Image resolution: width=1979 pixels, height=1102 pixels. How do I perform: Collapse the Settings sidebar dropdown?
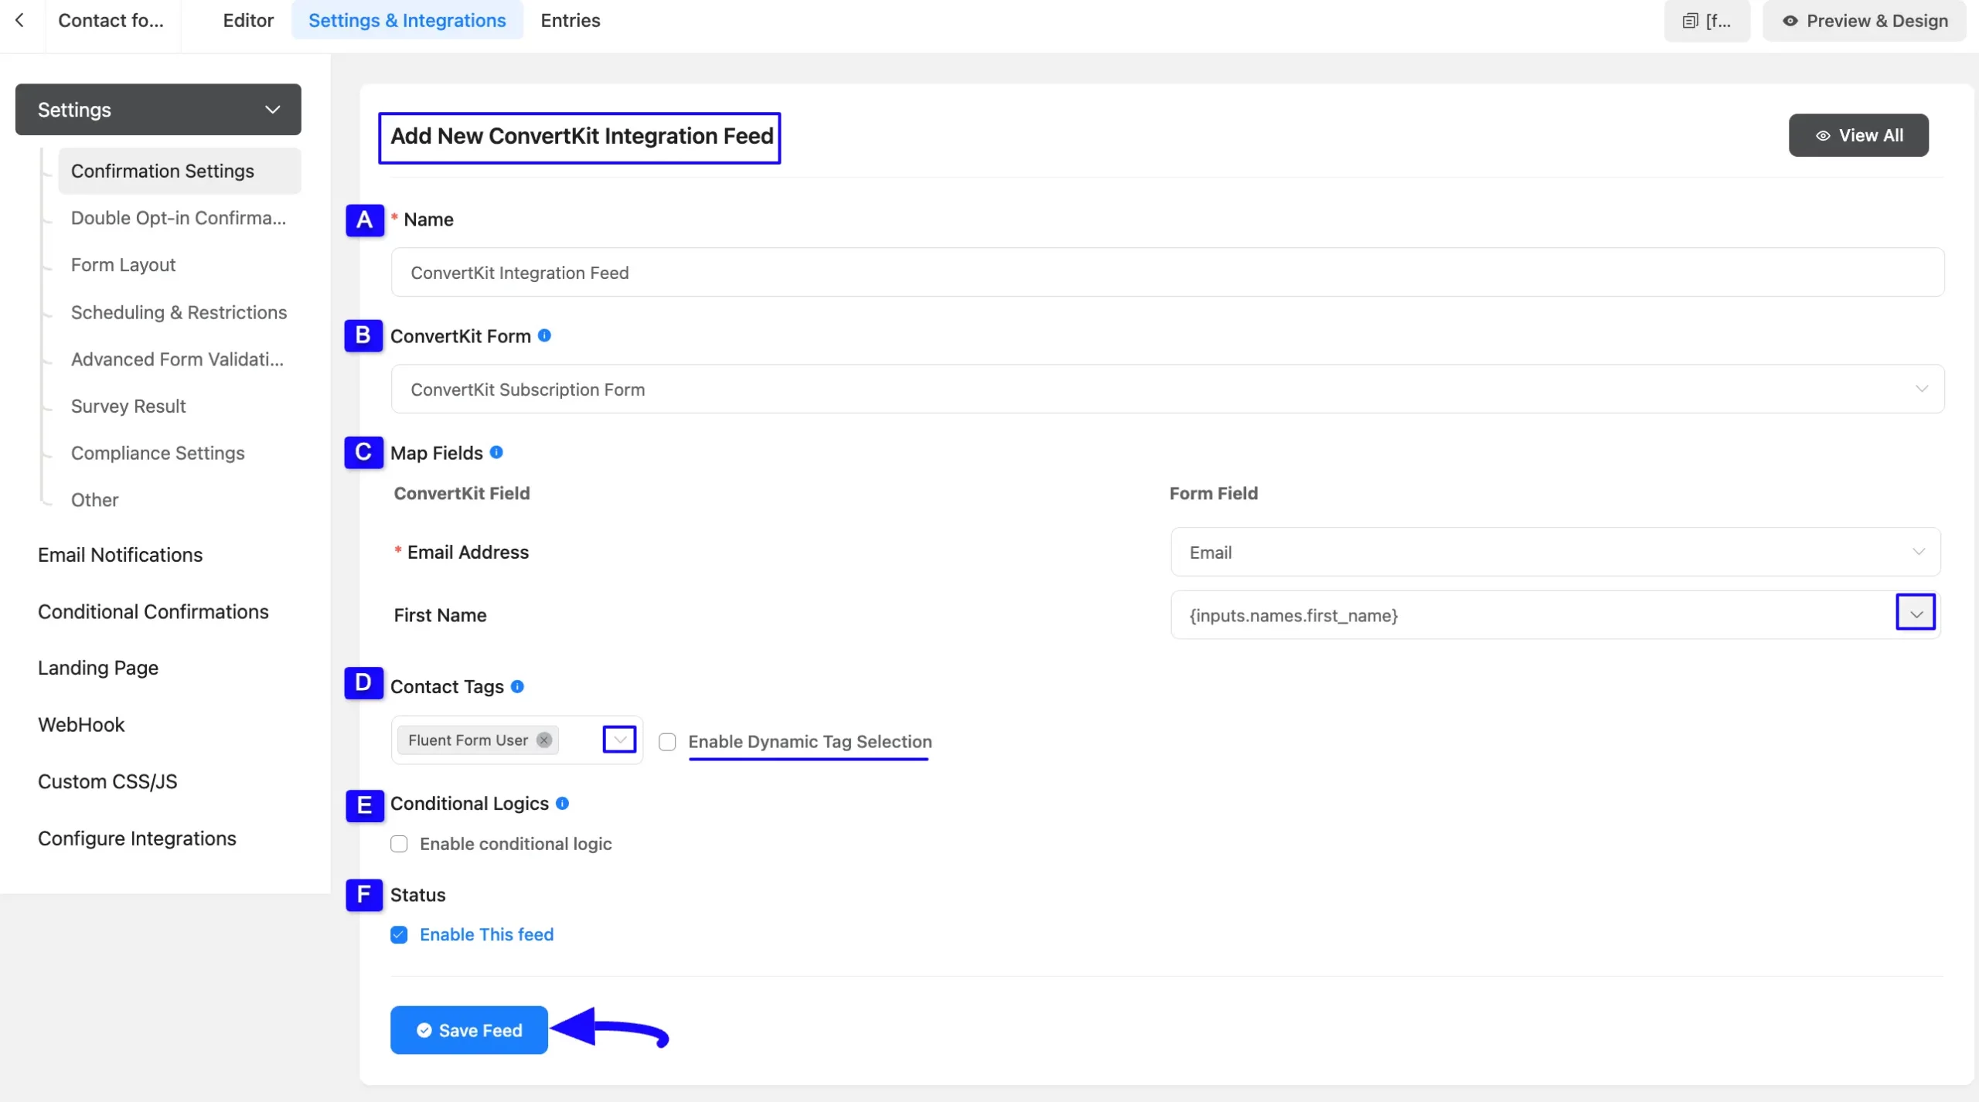(158, 109)
